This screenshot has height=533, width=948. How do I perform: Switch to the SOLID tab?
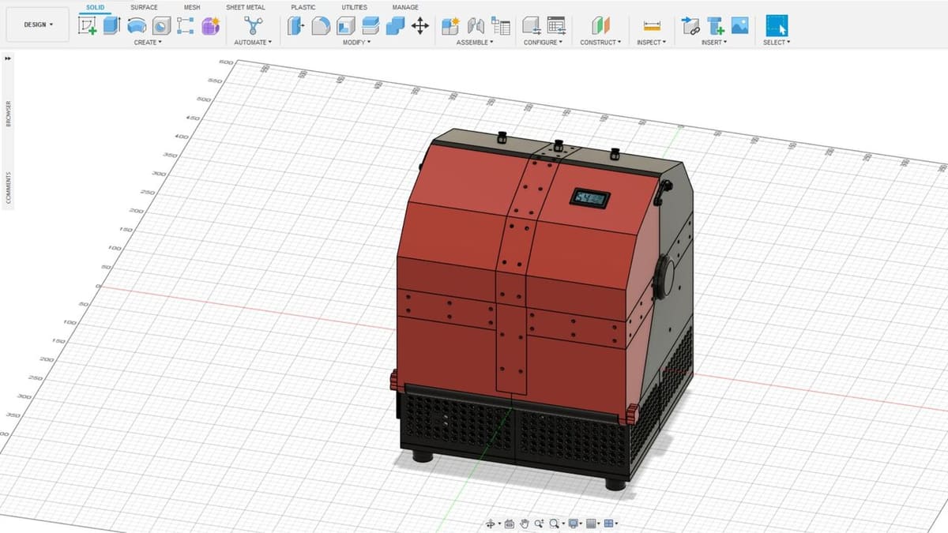click(x=95, y=7)
